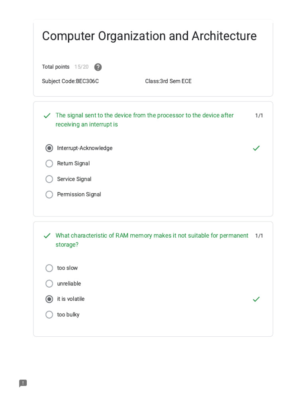Click the Total points 15/20 score
This screenshot has height=409, width=306.
click(x=81, y=67)
